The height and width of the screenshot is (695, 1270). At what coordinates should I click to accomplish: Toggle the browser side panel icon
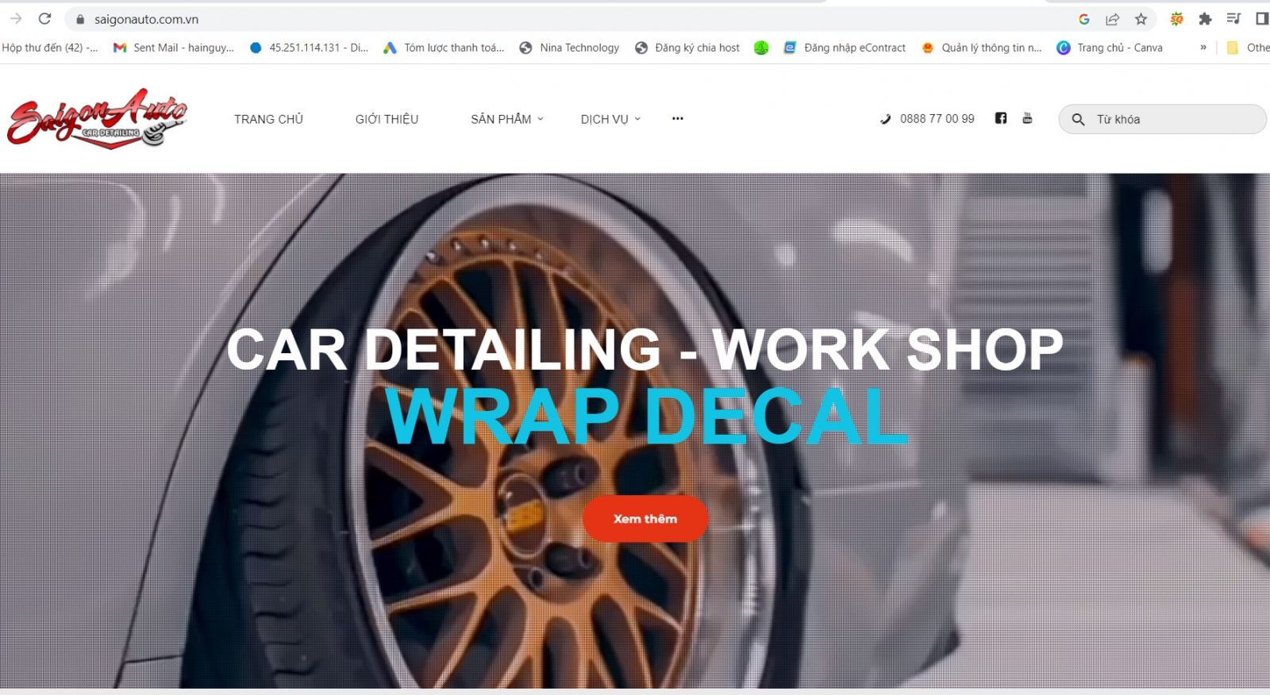pyautogui.click(x=1262, y=18)
